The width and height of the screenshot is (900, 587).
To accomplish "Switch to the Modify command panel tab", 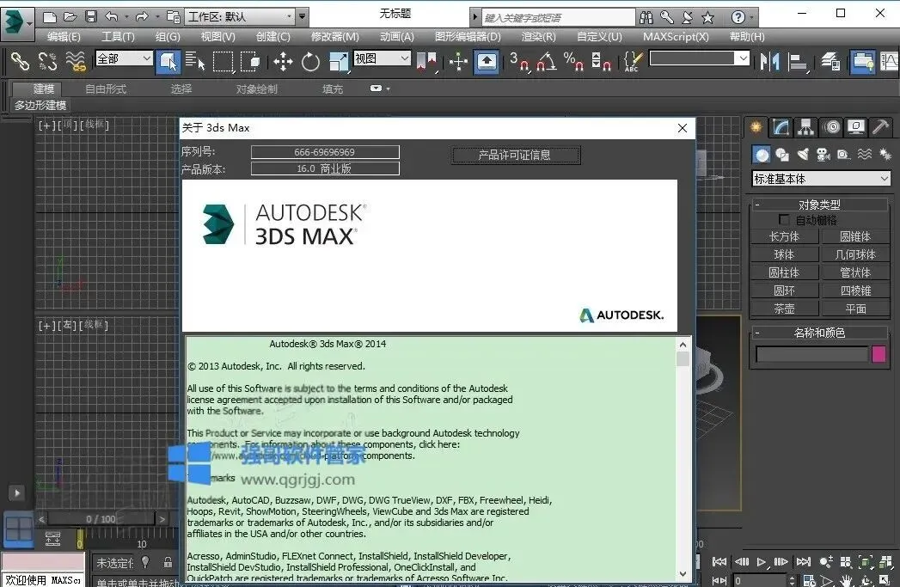I will pyautogui.click(x=781, y=127).
